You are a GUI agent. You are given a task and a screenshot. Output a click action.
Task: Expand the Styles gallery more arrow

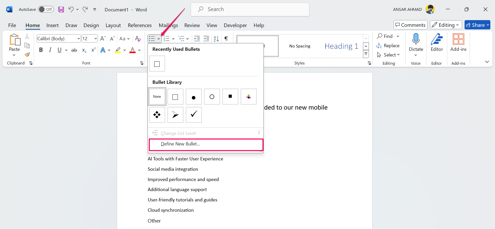(366, 54)
